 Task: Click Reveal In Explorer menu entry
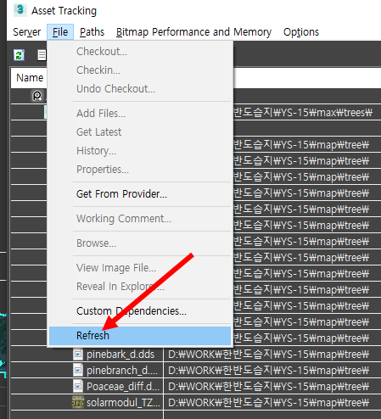tap(140, 287)
